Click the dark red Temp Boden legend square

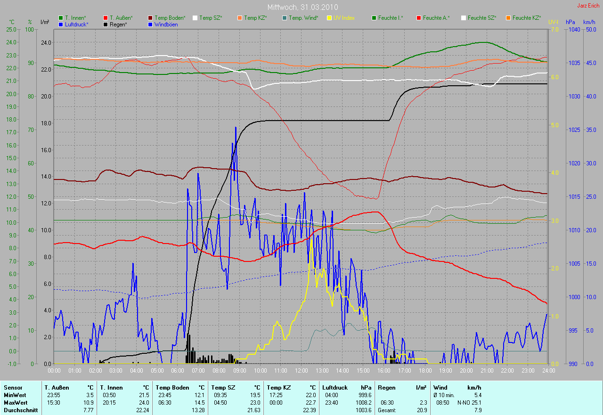pos(150,18)
